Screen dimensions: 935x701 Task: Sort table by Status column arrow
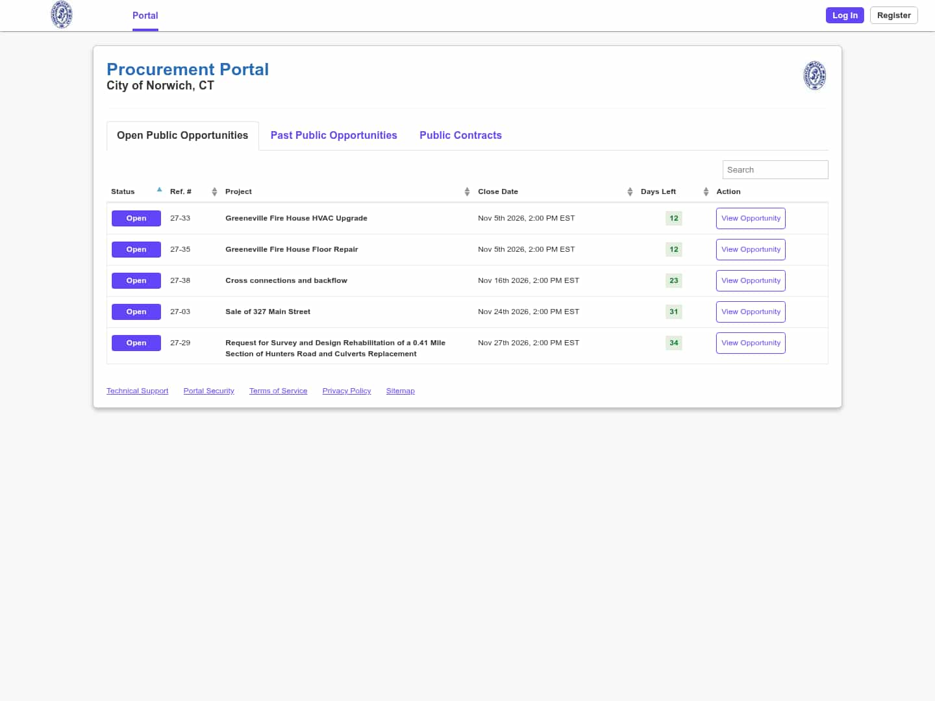[x=159, y=190]
